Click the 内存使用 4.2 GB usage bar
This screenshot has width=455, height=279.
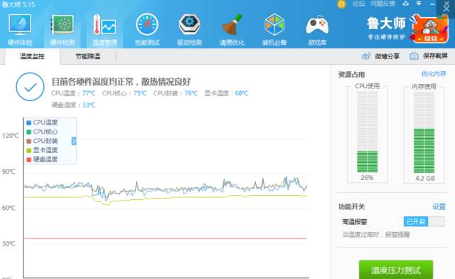[424, 132]
